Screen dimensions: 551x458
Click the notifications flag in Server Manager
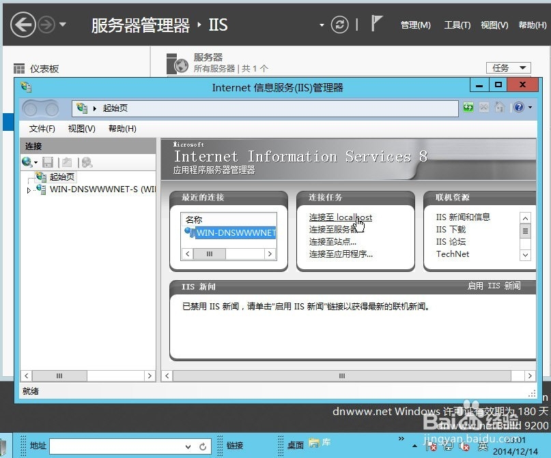click(376, 22)
